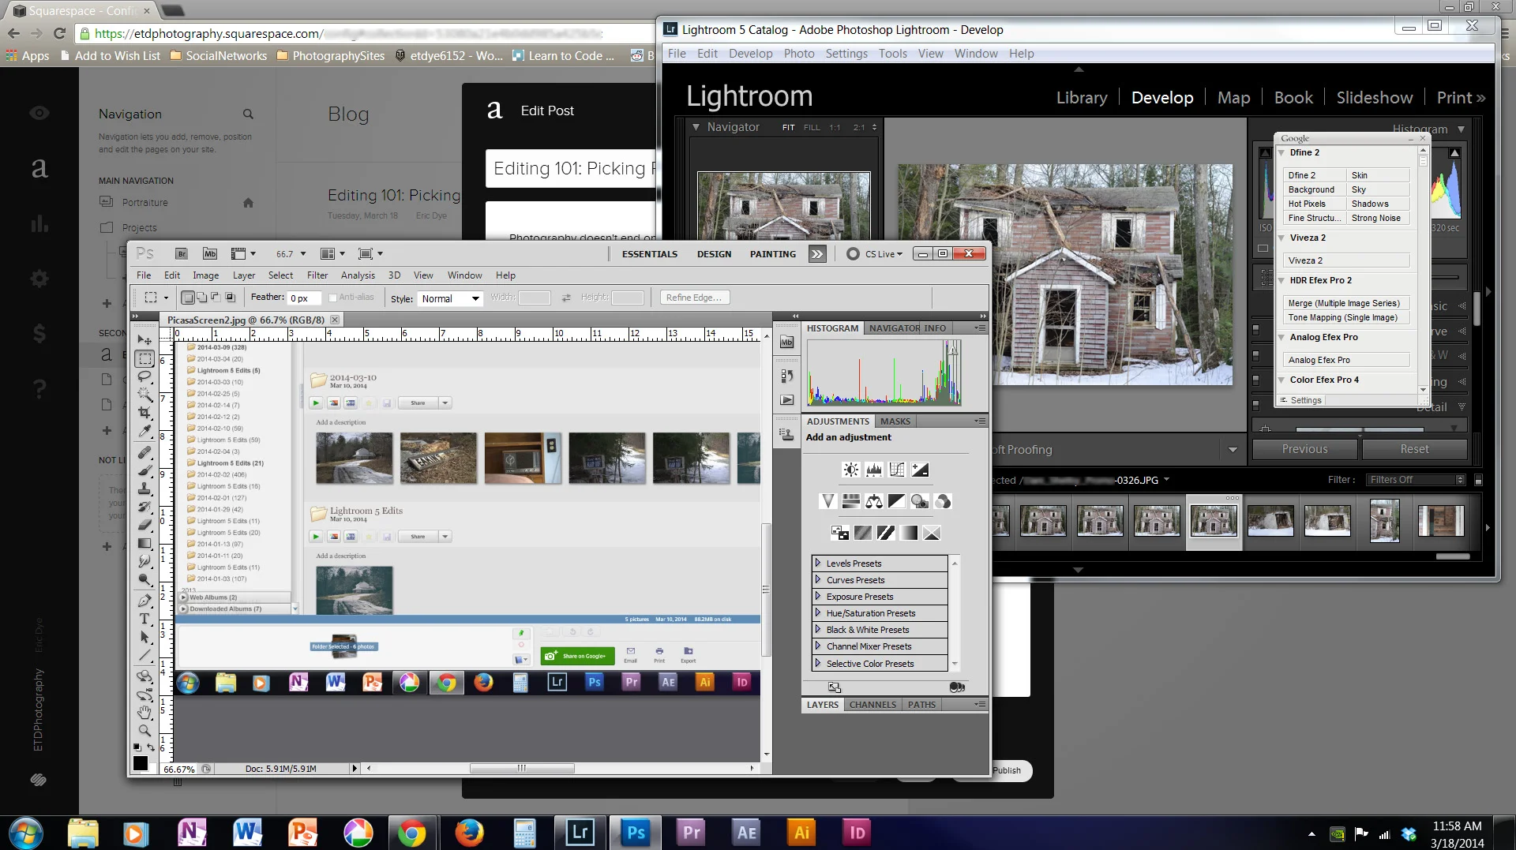Viewport: 1516px width, 850px height.
Task: Click the Refine Edge button
Action: (x=694, y=298)
